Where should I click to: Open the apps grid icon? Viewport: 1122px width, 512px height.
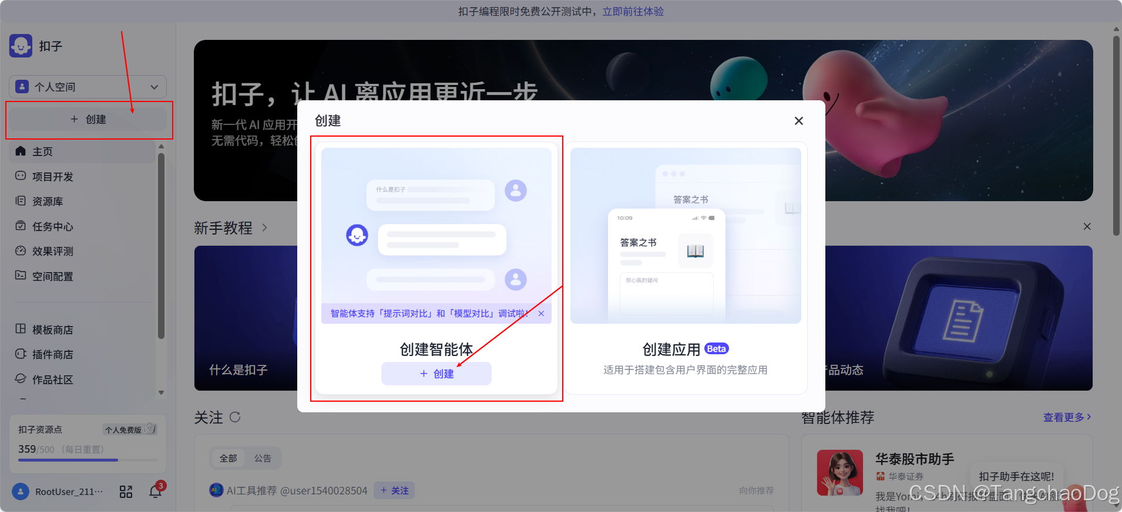pos(126,491)
